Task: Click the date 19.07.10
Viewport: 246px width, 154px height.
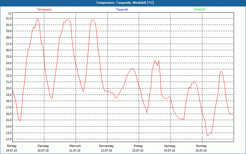Action: 11,151
